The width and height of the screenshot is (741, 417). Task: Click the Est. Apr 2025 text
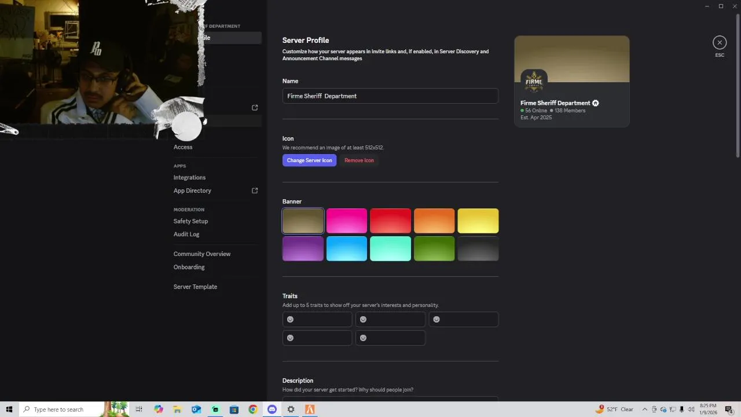(536, 118)
